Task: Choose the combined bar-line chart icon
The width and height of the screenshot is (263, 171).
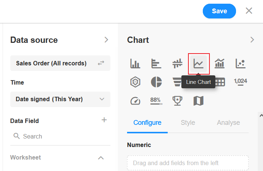Action: pos(219,64)
